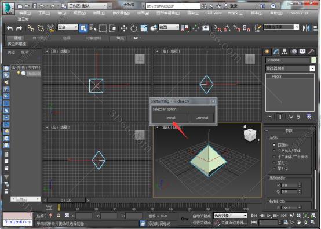Open the Phoenix FD menu
The image size is (321, 229).
(298, 13)
